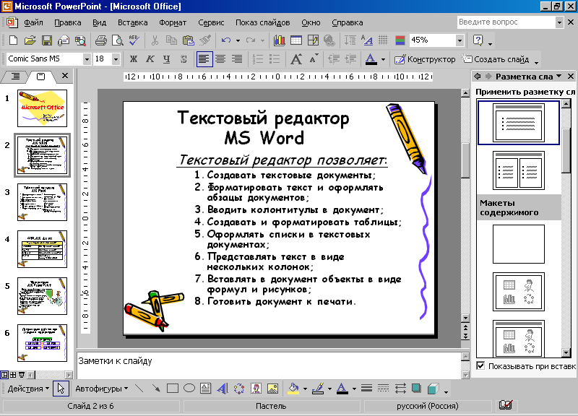
Task: Click 'Создать слайд' button
Action: pos(496,59)
